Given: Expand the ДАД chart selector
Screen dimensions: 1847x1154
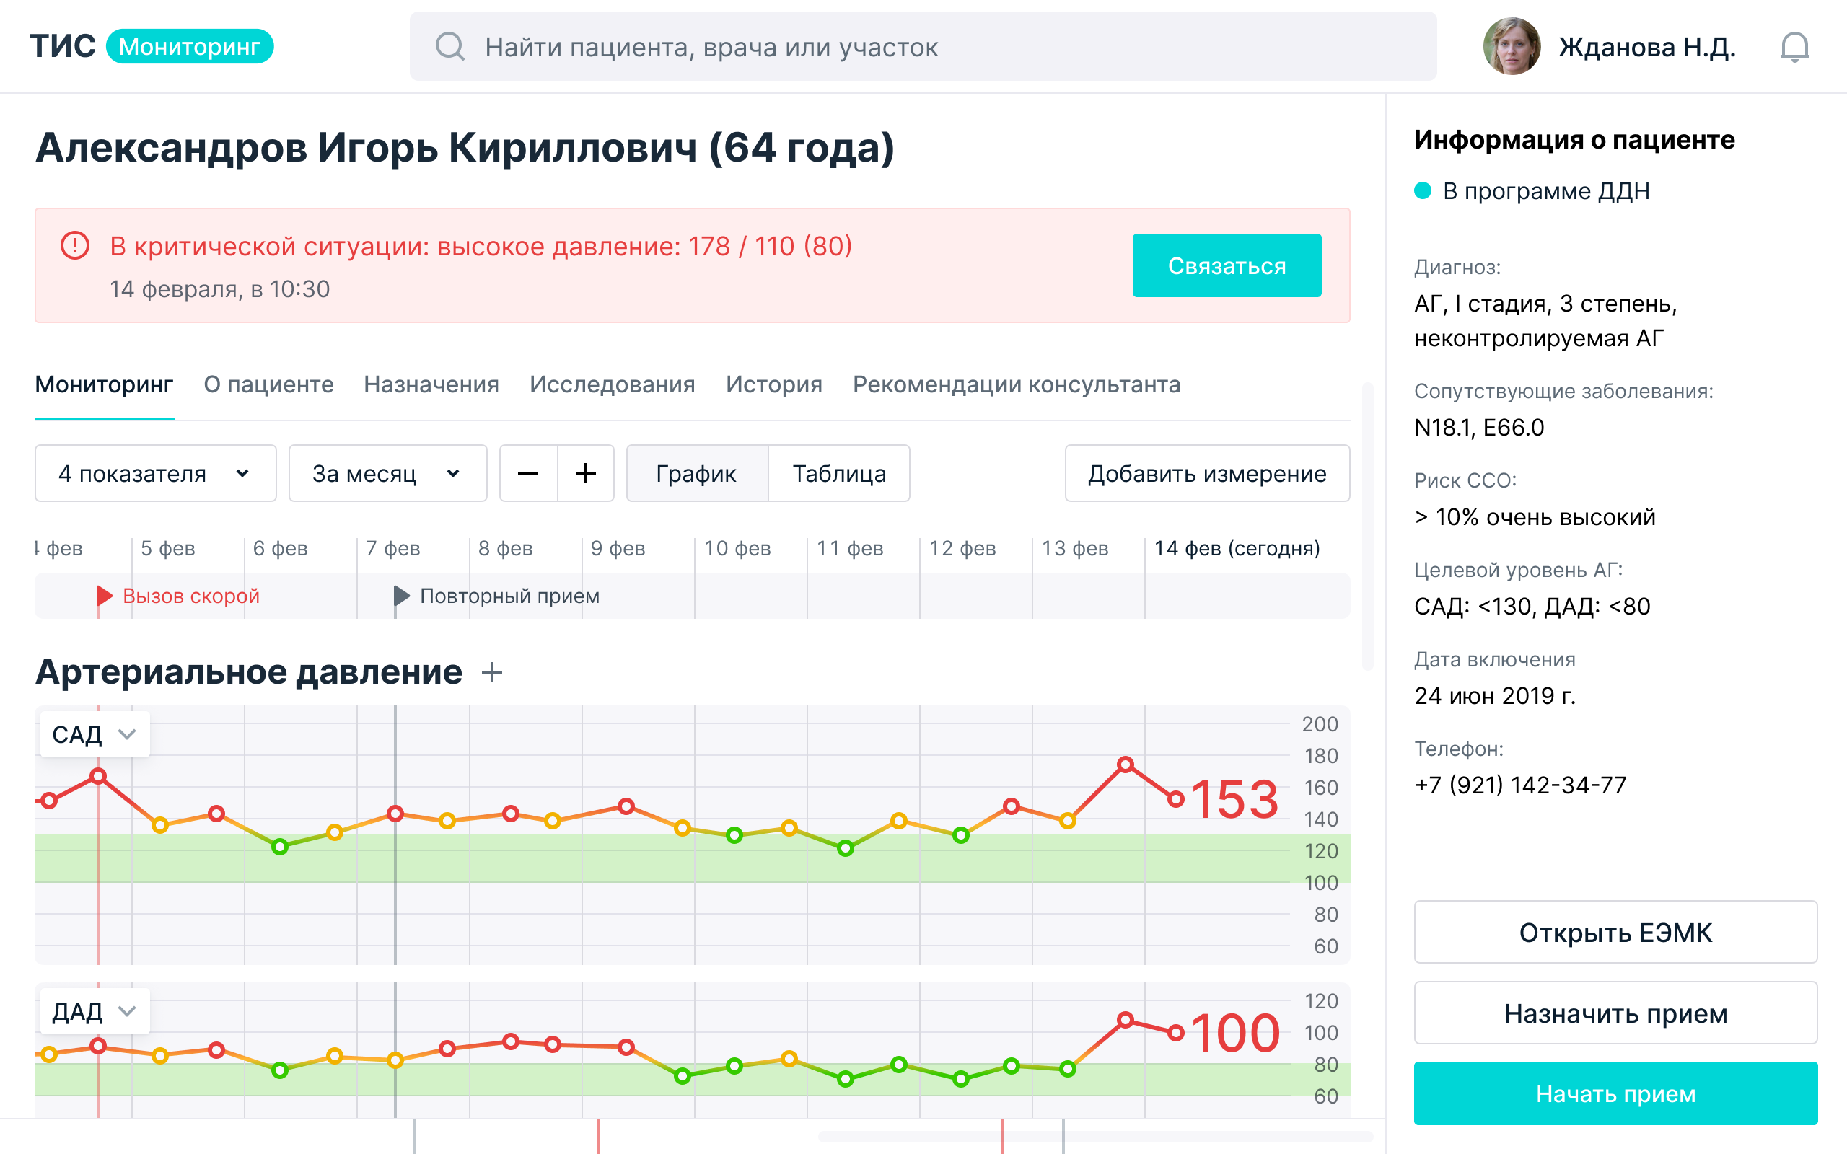Looking at the screenshot, I should coord(95,1011).
